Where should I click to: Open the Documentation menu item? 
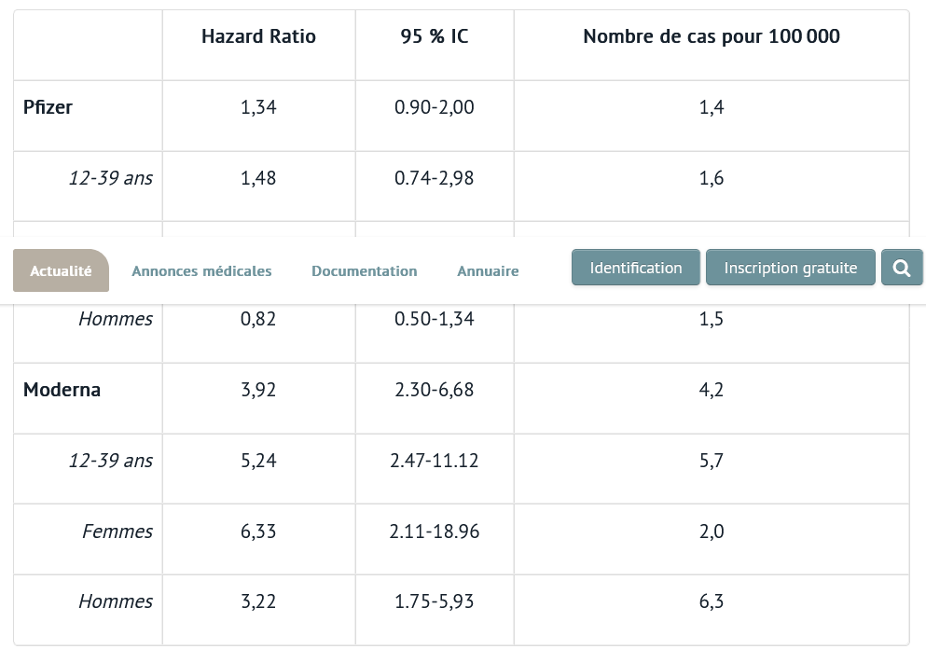(364, 271)
